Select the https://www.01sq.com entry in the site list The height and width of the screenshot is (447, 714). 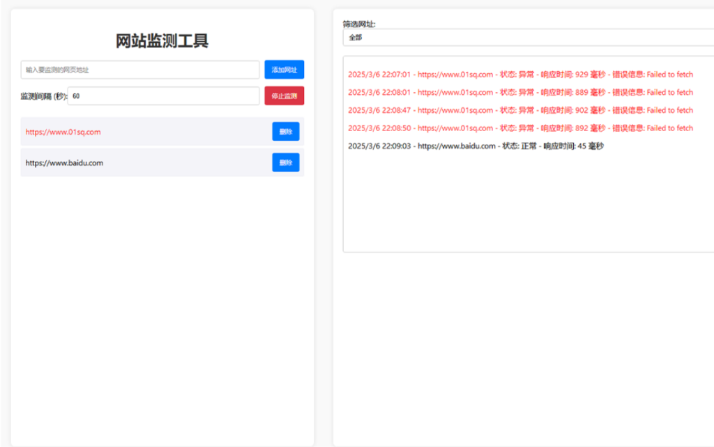click(x=63, y=132)
